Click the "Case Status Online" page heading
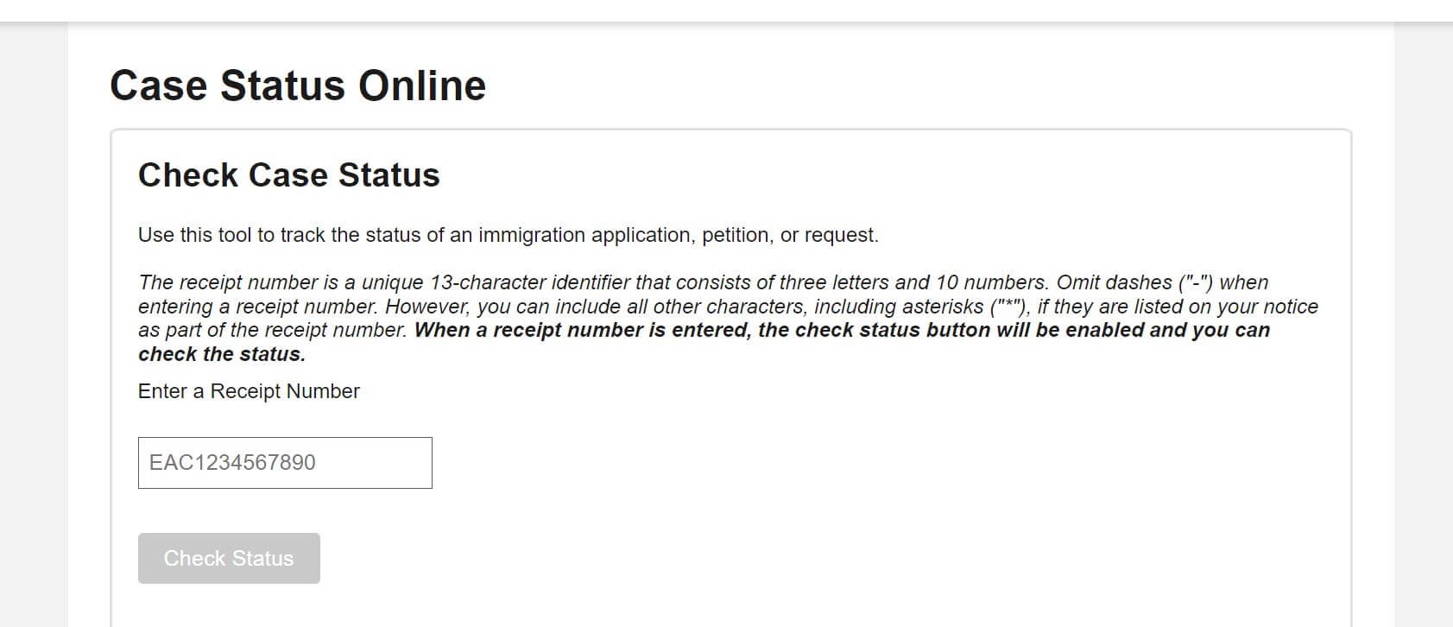Viewport: 1453px width, 627px height. coord(298,85)
